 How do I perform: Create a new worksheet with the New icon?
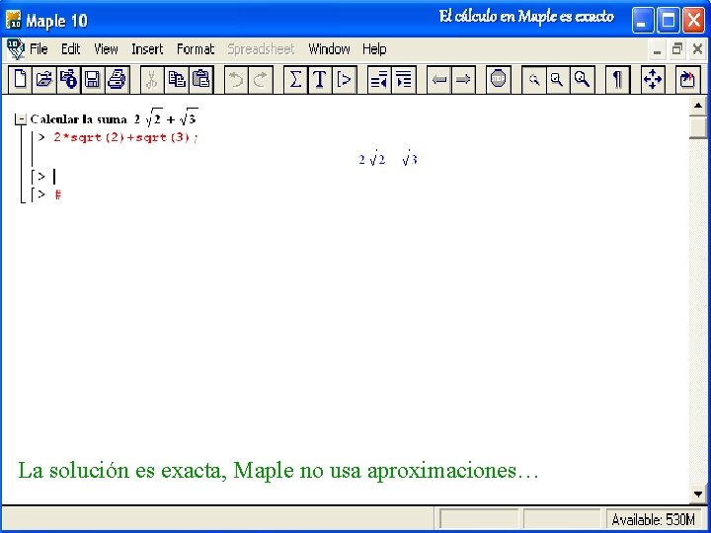pos(20,80)
